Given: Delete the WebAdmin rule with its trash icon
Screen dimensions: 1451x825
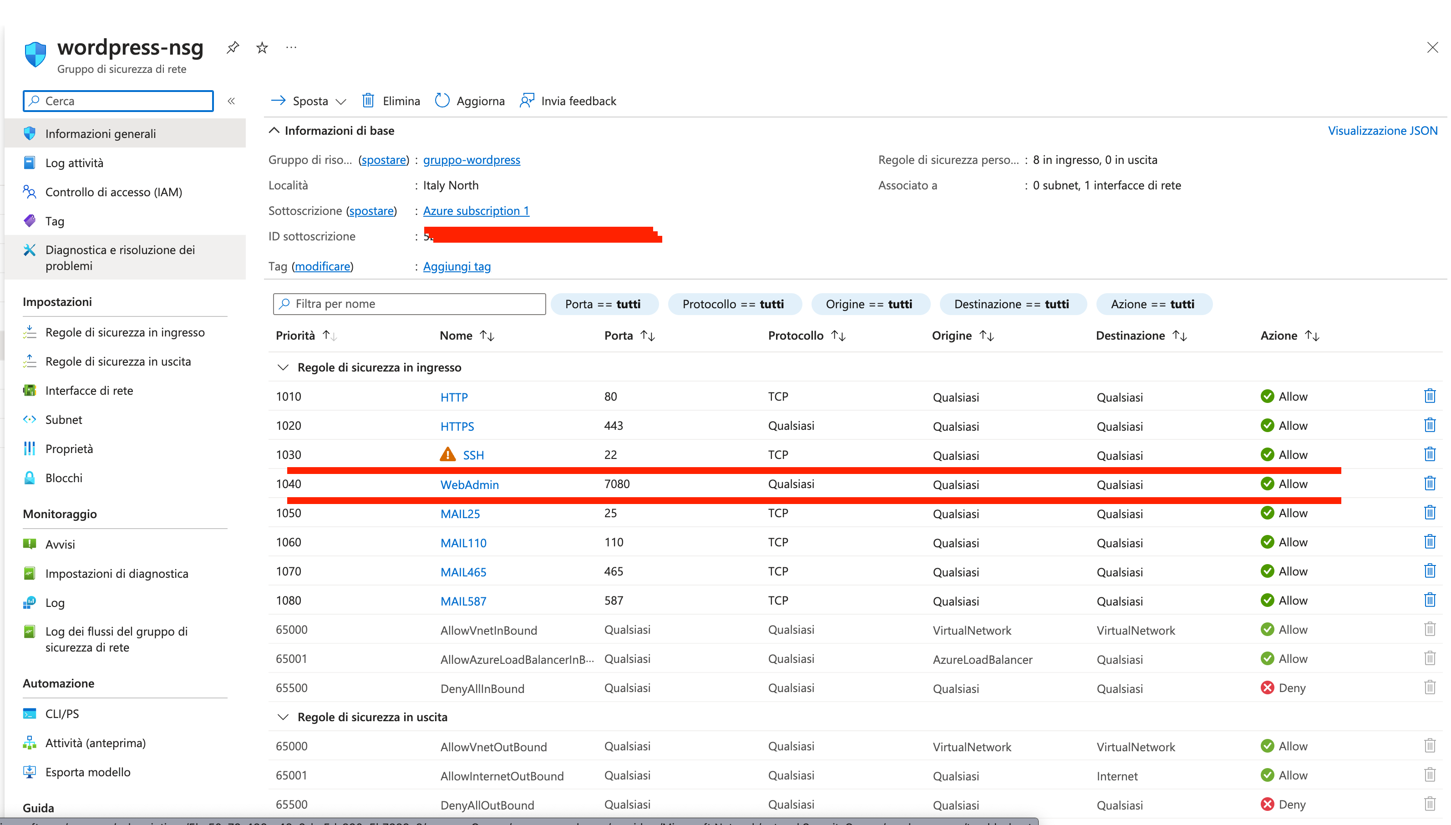Looking at the screenshot, I should point(1430,484).
